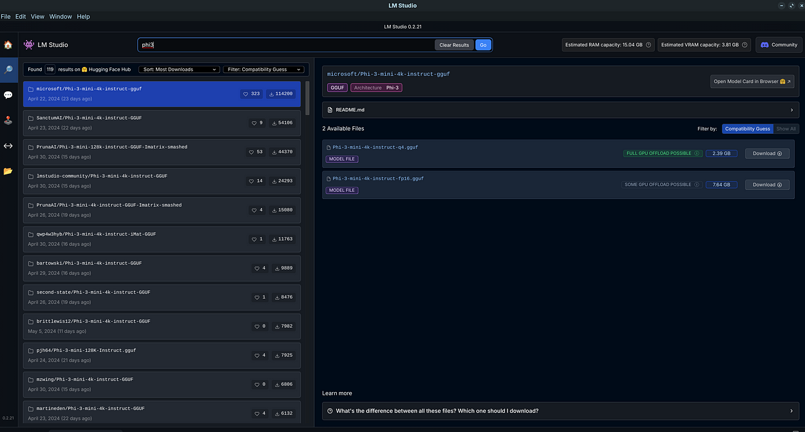Click the Go search button
The height and width of the screenshot is (432, 805).
click(x=484, y=45)
